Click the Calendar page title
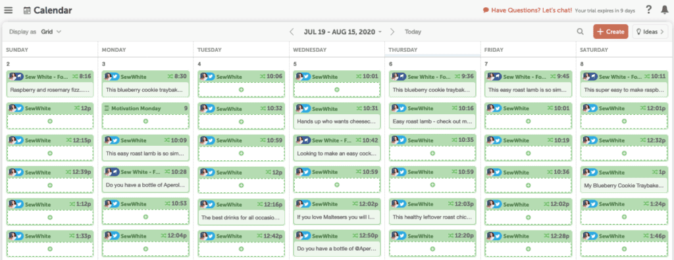This screenshot has width=674, height=260. [53, 11]
